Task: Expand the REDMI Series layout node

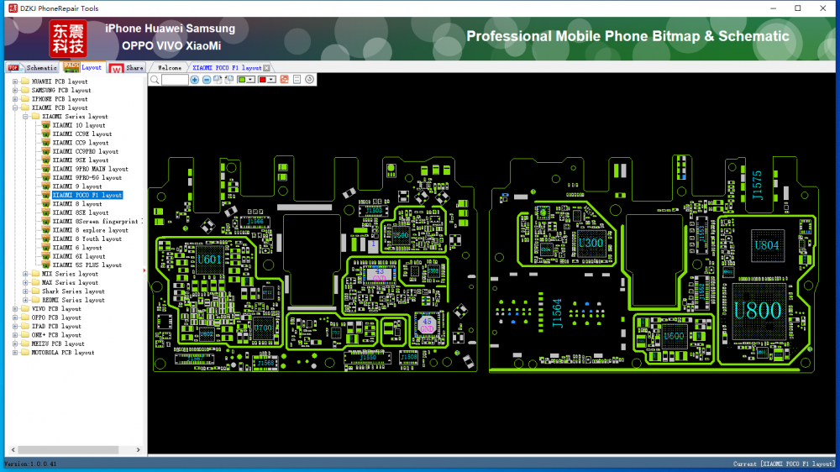Action: (x=25, y=300)
